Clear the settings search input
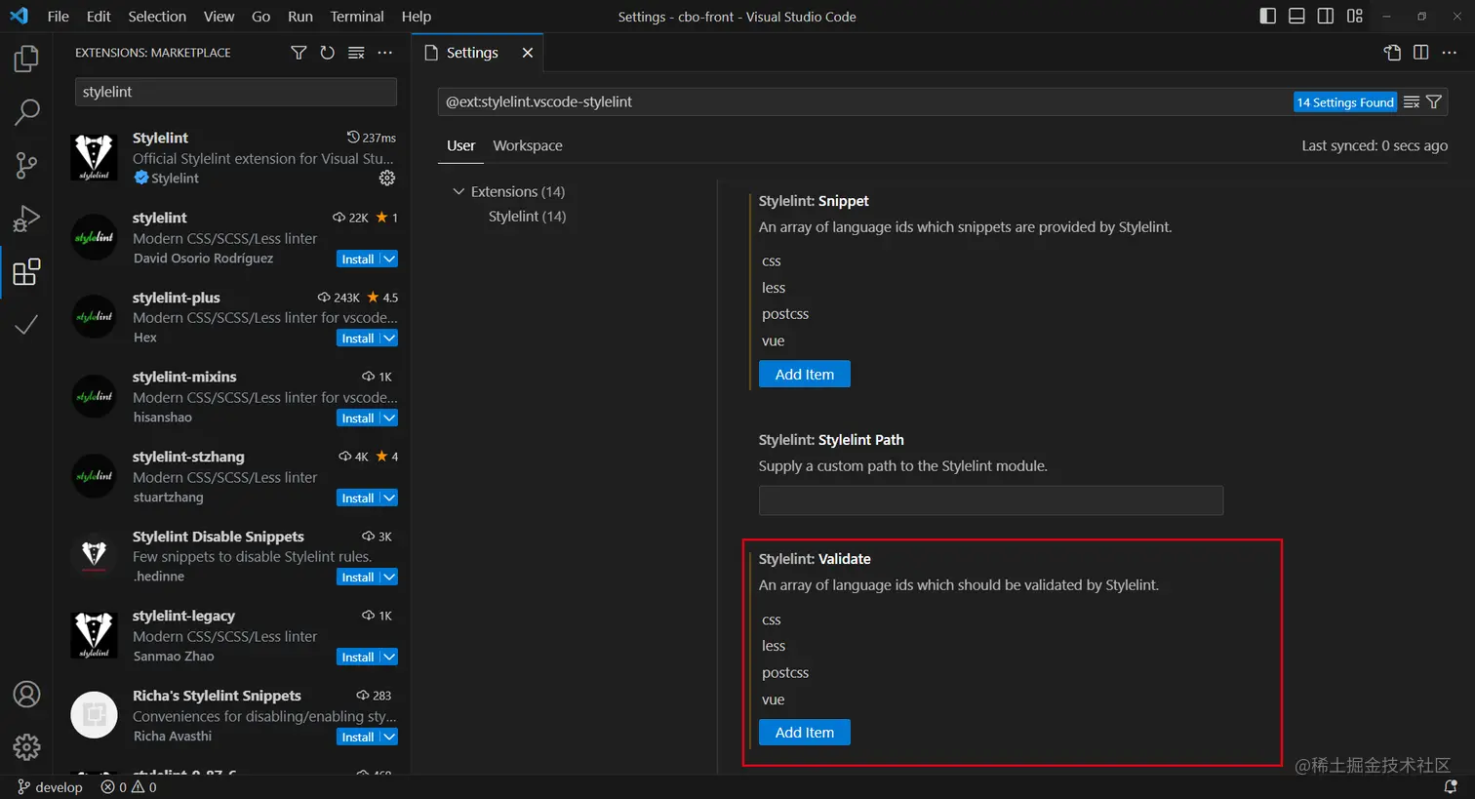1475x799 pixels. (x=1412, y=102)
